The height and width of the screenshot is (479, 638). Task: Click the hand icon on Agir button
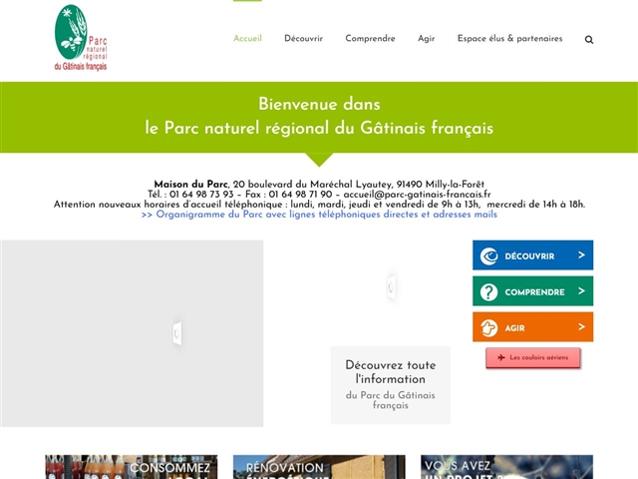point(488,328)
